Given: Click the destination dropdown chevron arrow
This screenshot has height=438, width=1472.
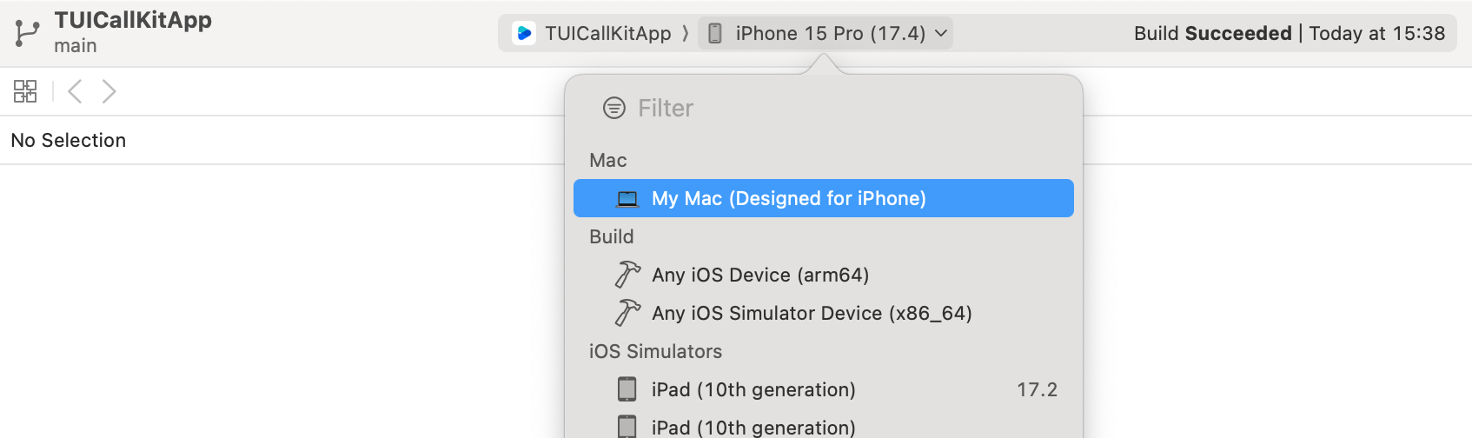Looking at the screenshot, I should click(x=941, y=33).
